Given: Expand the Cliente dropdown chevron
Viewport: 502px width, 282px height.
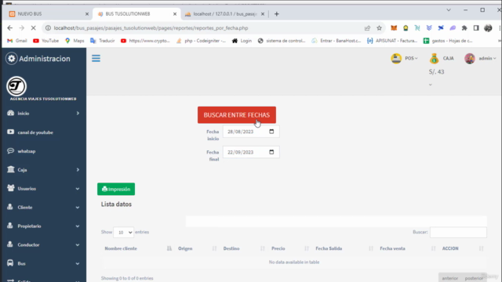Looking at the screenshot, I should click(x=78, y=207).
